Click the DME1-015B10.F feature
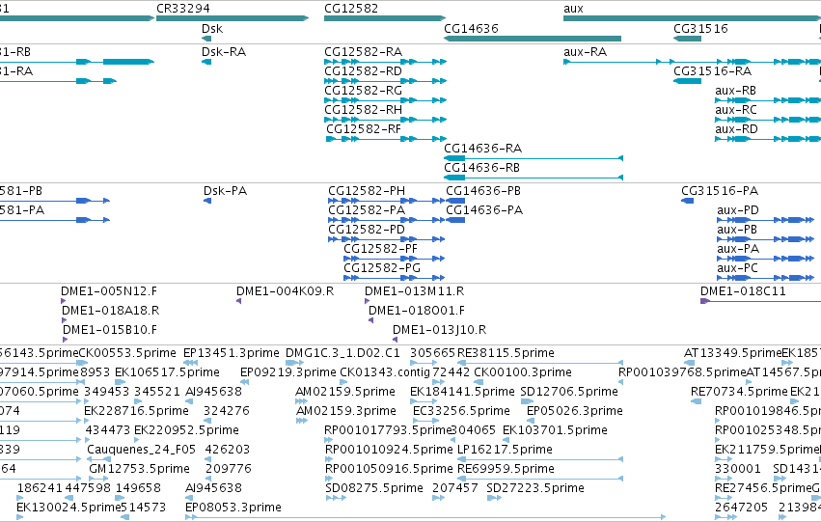Image resolution: width=821 pixels, height=522 pixels. pos(65,340)
